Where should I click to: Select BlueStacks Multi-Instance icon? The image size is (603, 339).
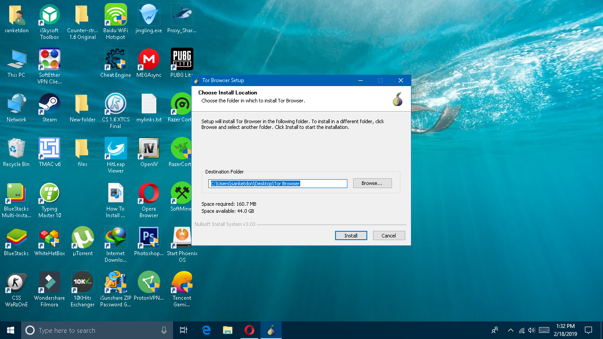(17, 193)
